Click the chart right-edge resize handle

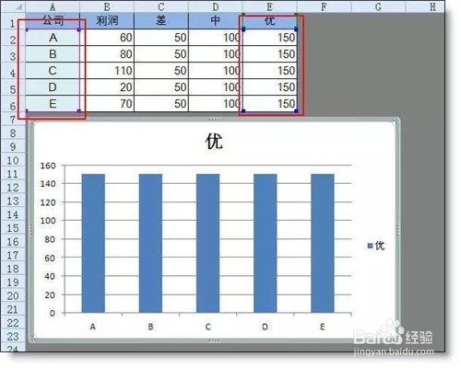click(x=398, y=230)
